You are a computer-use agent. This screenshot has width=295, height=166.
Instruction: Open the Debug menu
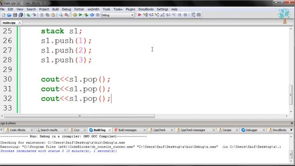pos(66,9)
